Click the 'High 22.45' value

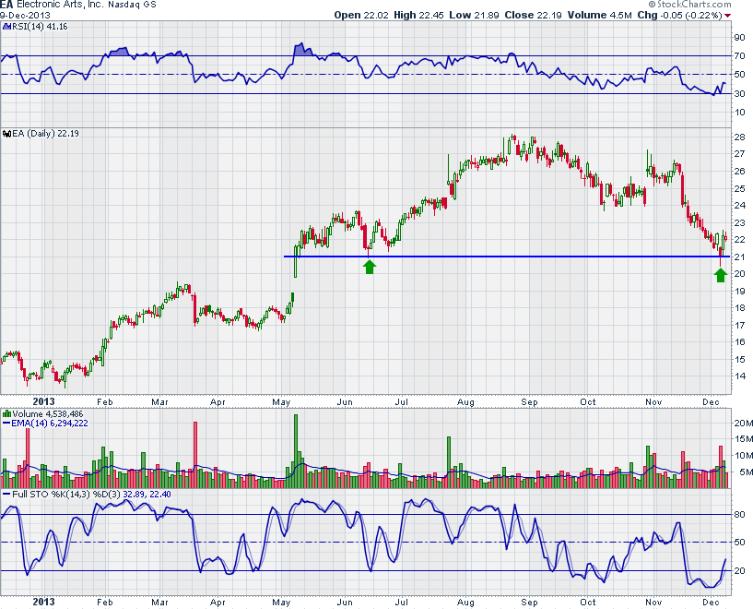418,15
